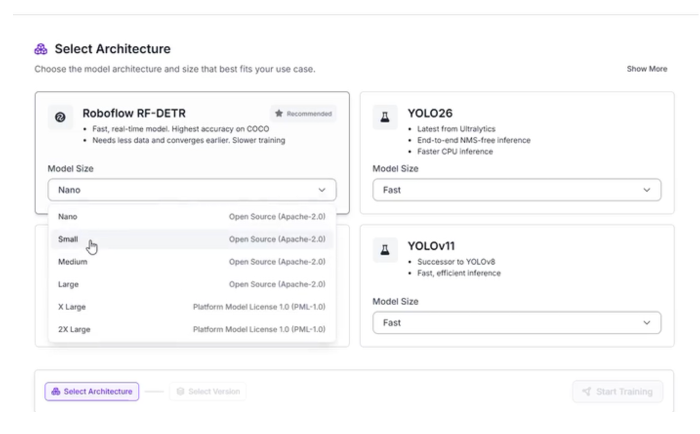700x434 pixels.
Task: Click the Select Architecture heading cubes icon
Action: click(41, 49)
